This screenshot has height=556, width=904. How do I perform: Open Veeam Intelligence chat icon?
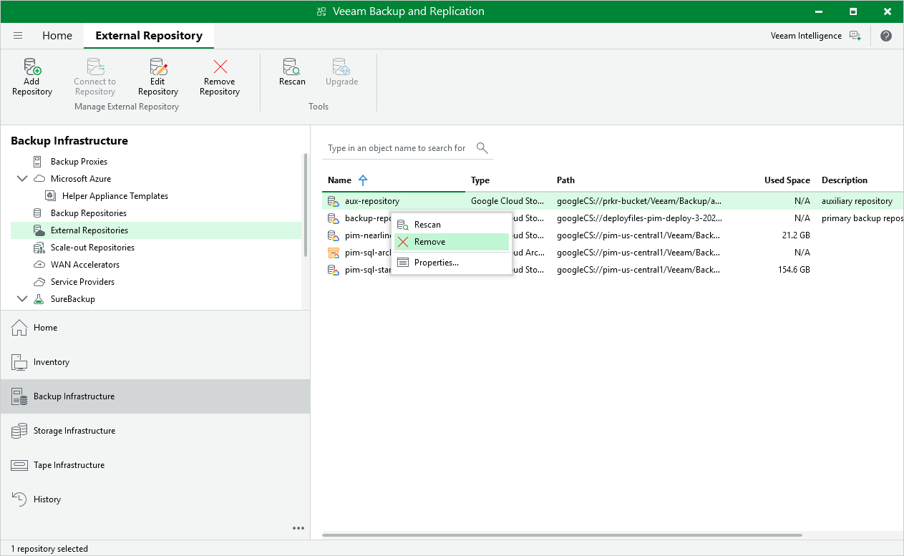coord(855,36)
